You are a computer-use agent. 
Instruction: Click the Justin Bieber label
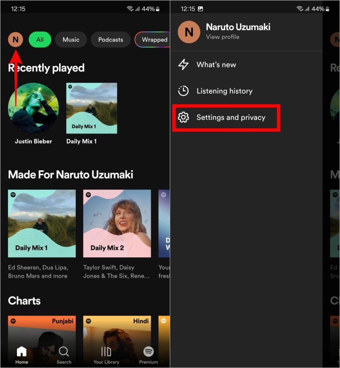pyautogui.click(x=33, y=141)
